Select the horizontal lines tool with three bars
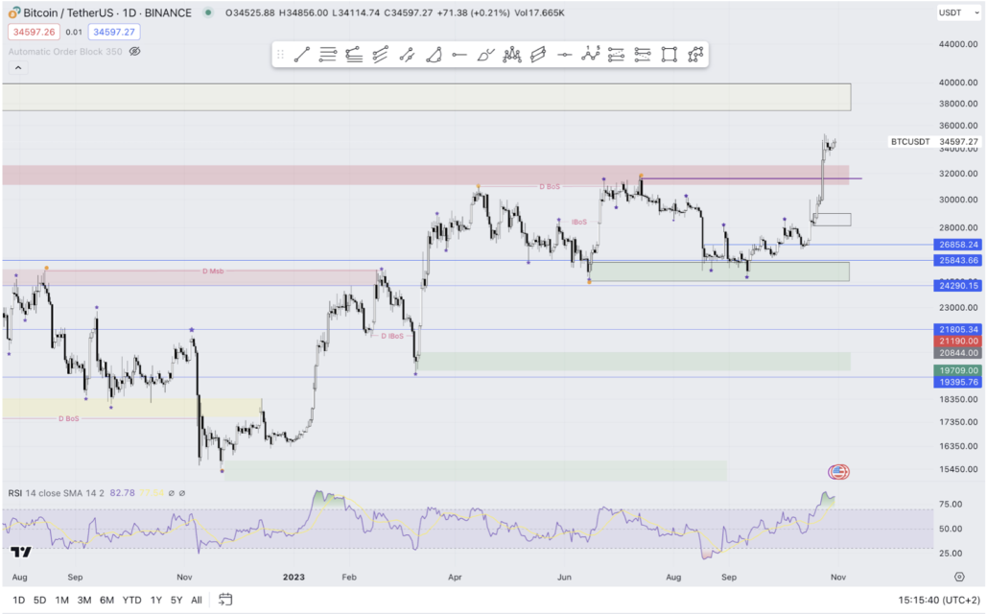The height and width of the screenshot is (614, 987). click(327, 55)
